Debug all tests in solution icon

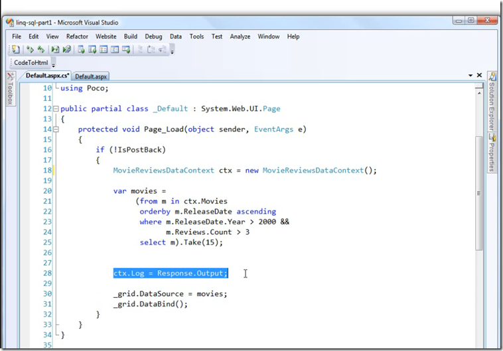coord(67,49)
